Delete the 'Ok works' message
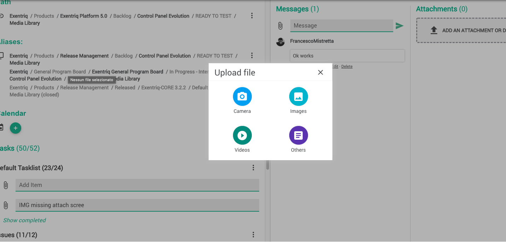This screenshot has width=506, height=242. pos(347,66)
